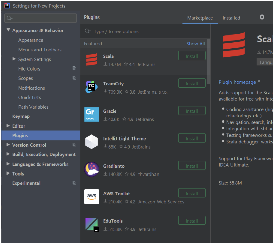Click the EduTools plugin icon
This screenshot has width=273, height=243.
pyautogui.click(x=92, y=225)
